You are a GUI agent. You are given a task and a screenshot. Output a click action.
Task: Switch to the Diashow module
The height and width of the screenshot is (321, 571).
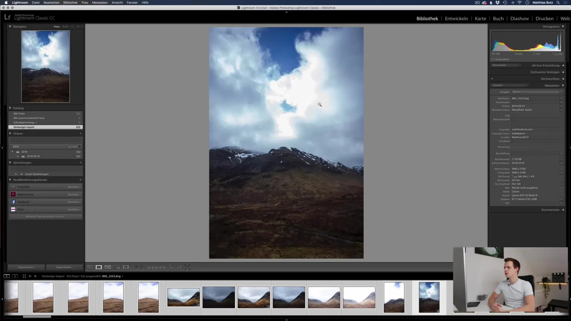[x=519, y=18]
